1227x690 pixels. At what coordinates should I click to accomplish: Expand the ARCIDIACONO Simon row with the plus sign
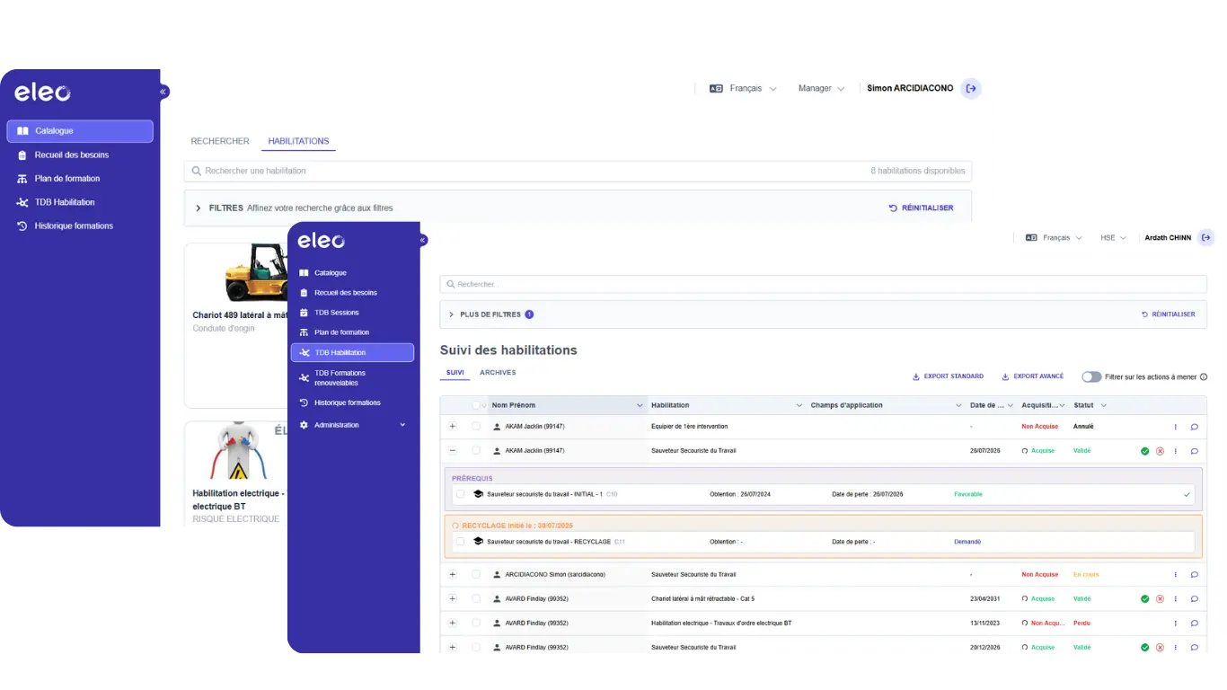453,574
